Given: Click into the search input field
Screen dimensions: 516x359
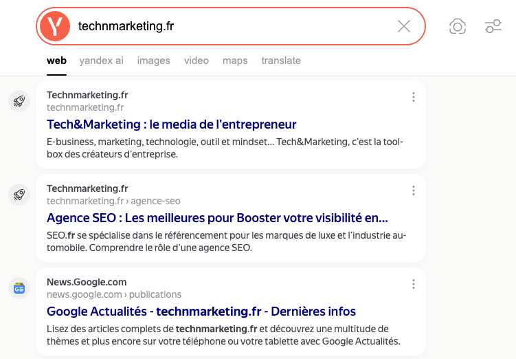Looking at the screenshot, I should pyautogui.click(x=234, y=27).
